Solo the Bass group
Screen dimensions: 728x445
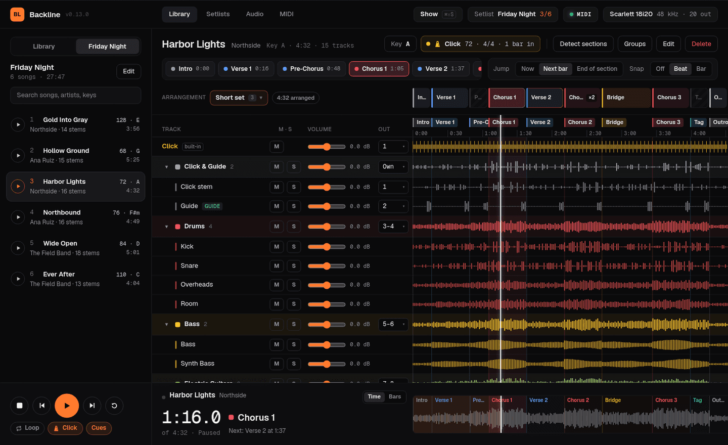click(x=294, y=324)
